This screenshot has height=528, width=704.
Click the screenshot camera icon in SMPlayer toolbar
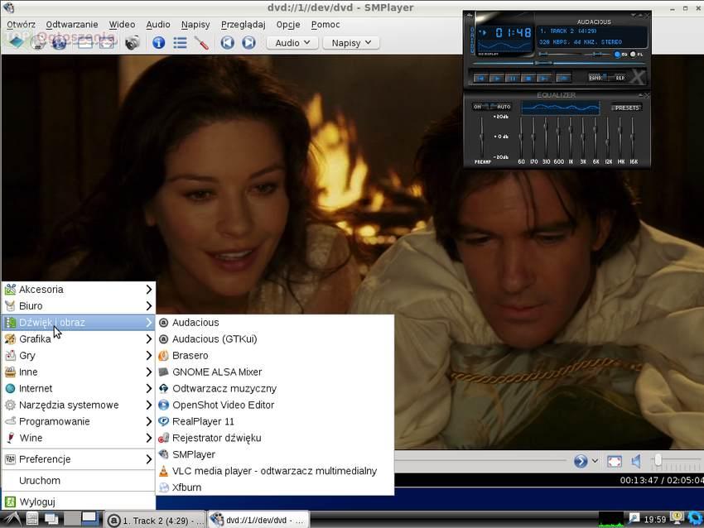pos(131,42)
